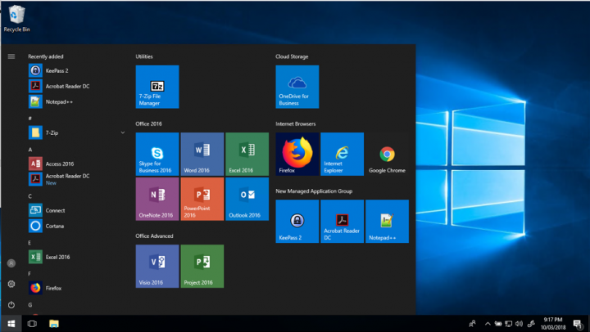Launch the Project 2016 tile
590x332 pixels.
[202, 266]
